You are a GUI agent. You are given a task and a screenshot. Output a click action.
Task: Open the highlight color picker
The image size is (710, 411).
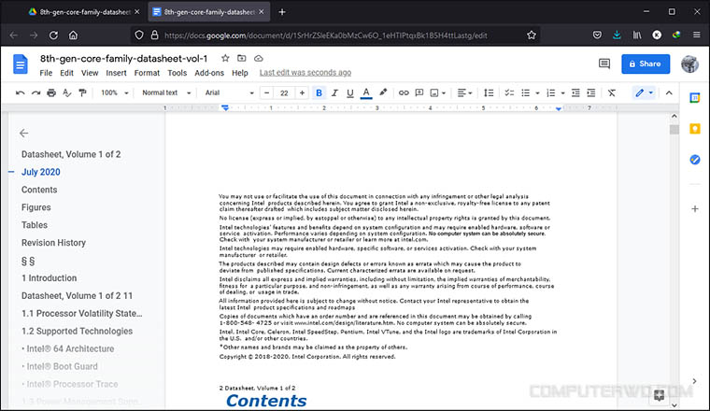coord(383,92)
